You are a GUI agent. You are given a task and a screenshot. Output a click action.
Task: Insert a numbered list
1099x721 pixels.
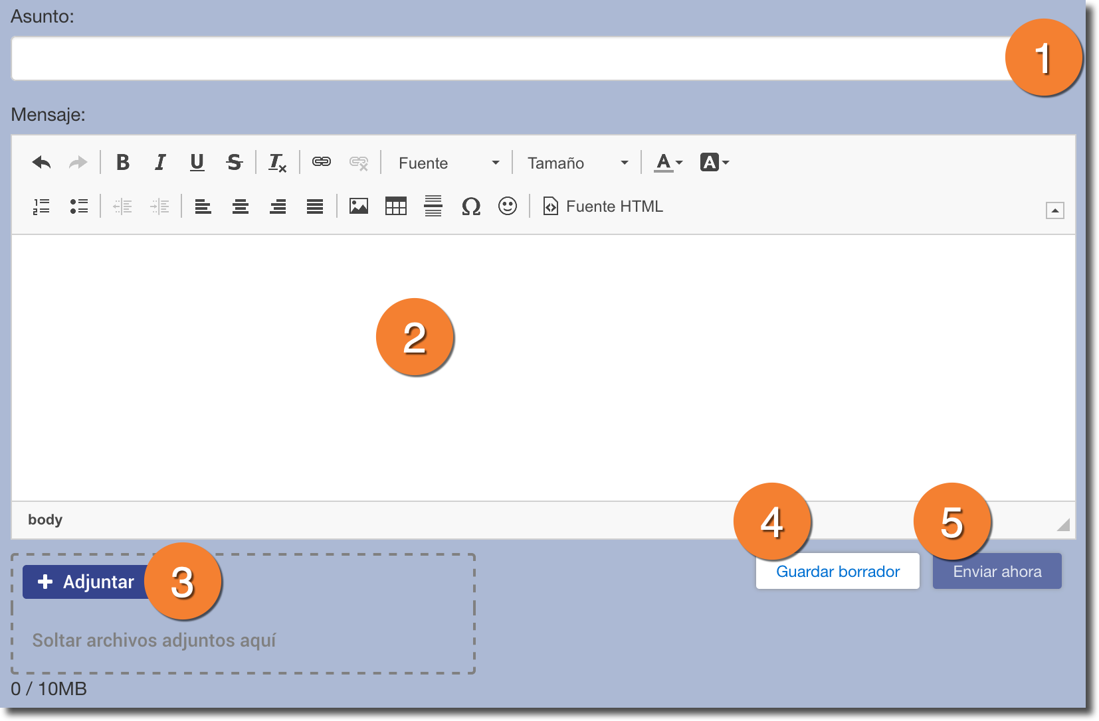click(41, 206)
